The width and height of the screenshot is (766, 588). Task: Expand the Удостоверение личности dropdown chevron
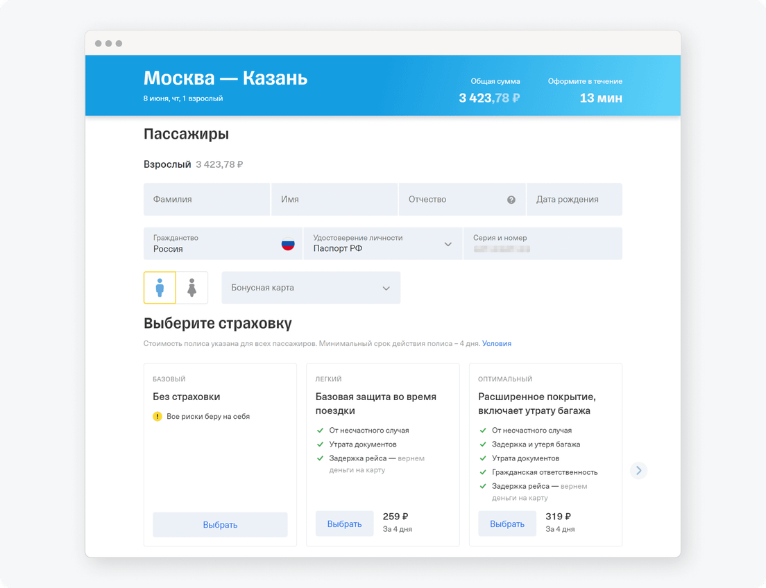click(x=448, y=244)
